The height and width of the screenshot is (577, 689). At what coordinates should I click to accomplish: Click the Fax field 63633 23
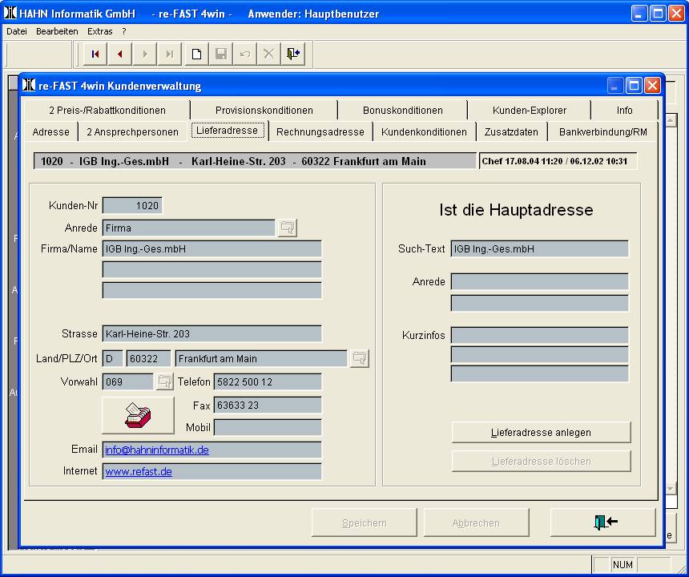268,405
